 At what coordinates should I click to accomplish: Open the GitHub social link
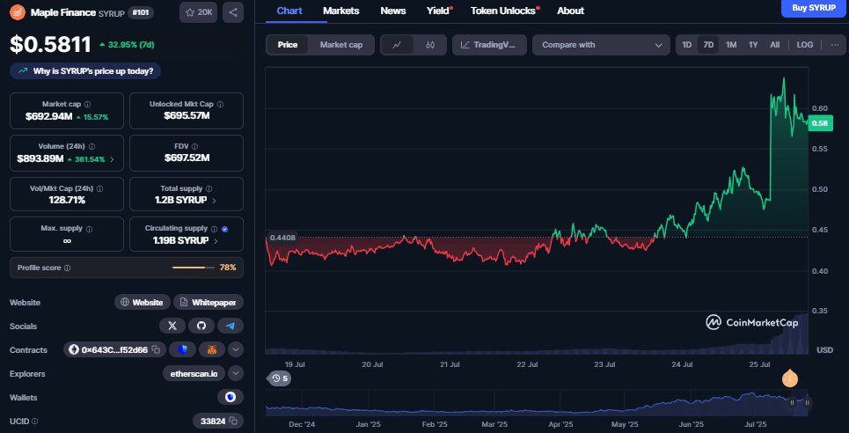coord(201,326)
